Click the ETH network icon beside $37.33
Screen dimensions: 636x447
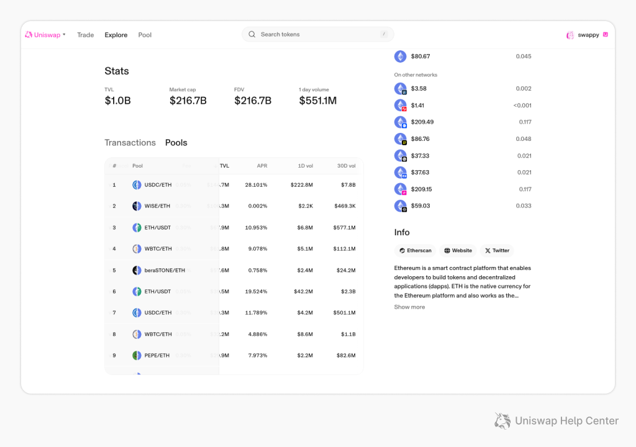click(401, 156)
